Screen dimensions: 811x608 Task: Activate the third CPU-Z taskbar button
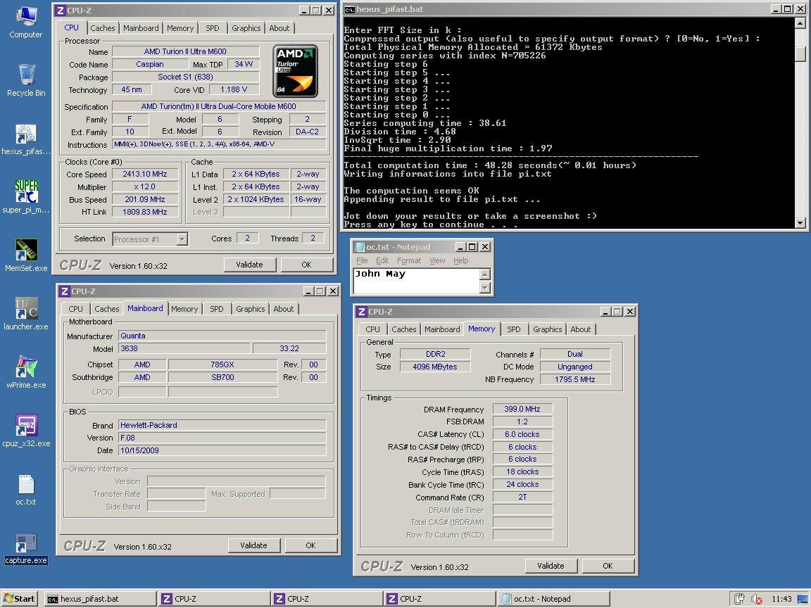pos(439,599)
